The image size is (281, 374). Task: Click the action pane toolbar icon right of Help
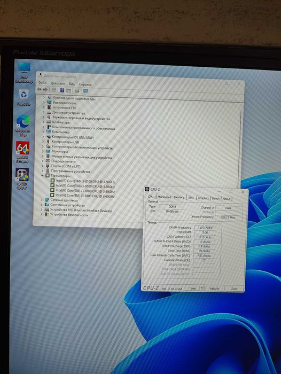click(68, 90)
